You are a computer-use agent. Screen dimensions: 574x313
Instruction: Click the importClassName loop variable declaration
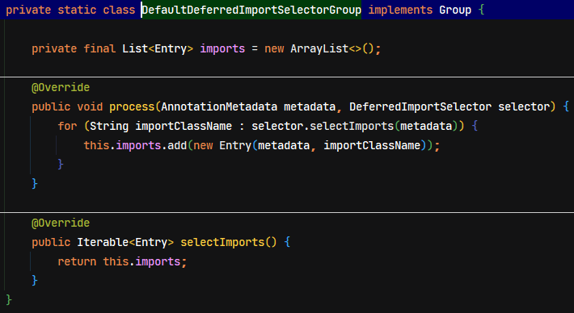coord(184,126)
